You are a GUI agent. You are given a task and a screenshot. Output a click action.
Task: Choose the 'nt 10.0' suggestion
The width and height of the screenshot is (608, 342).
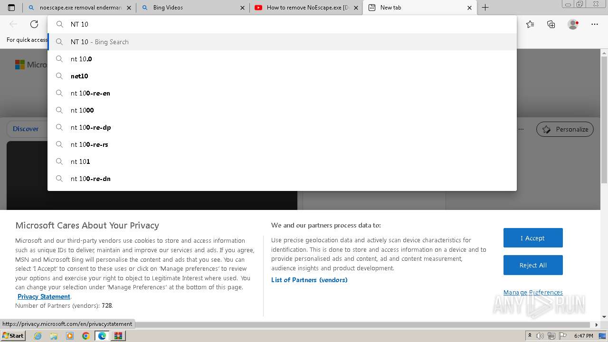click(282, 59)
